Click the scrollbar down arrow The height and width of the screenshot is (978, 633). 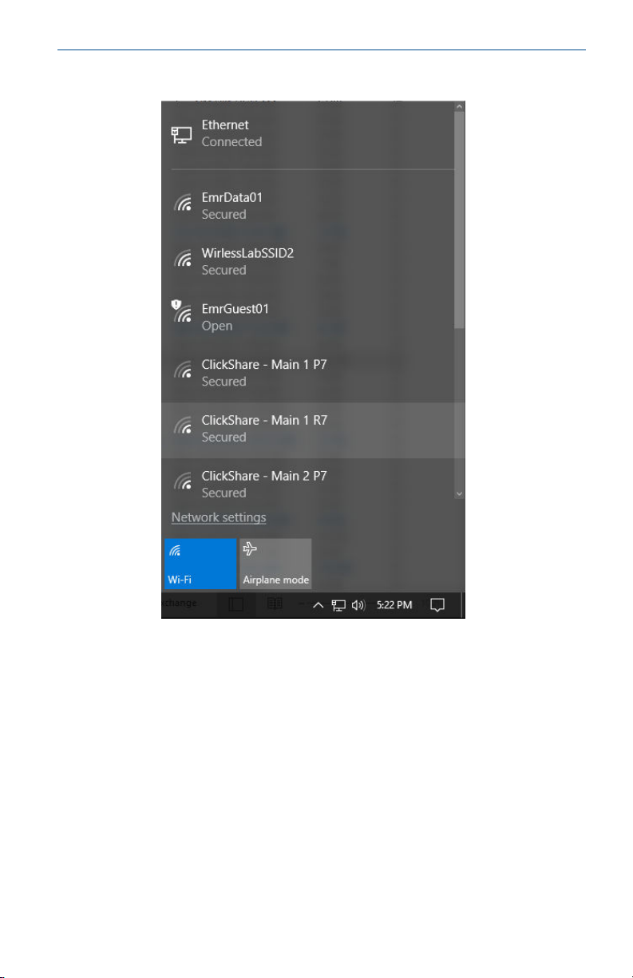pyautogui.click(x=459, y=495)
